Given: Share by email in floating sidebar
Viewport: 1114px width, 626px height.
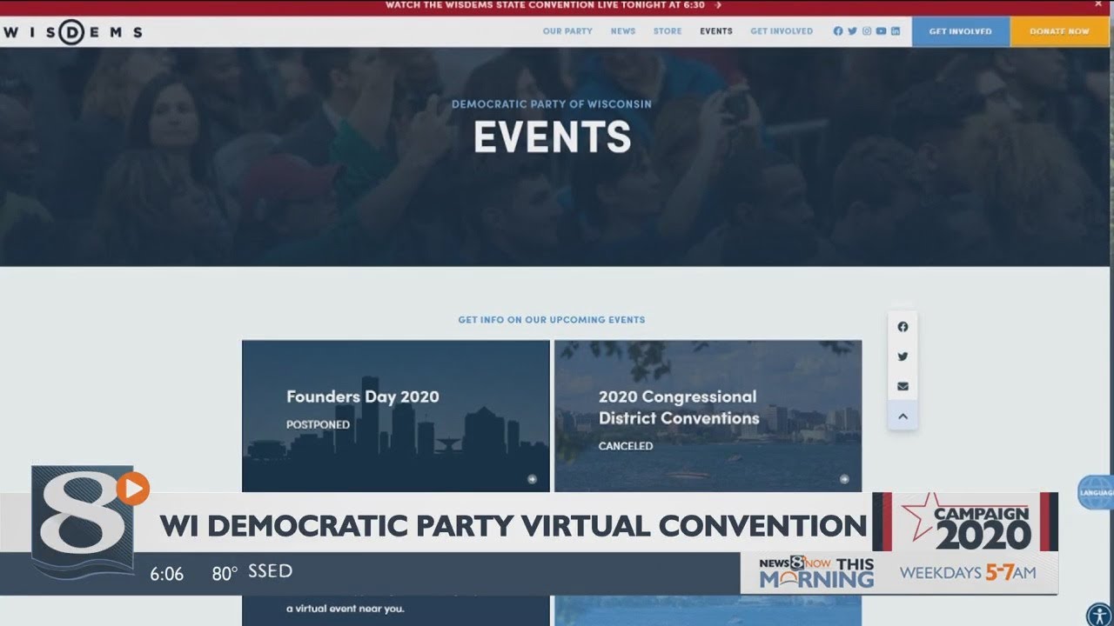Looking at the screenshot, I should [x=903, y=386].
